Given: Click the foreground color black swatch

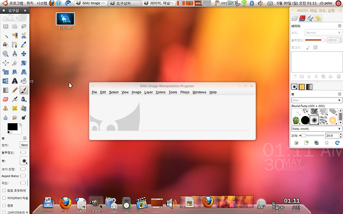Looking at the screenshot, I should pos(12,127).
